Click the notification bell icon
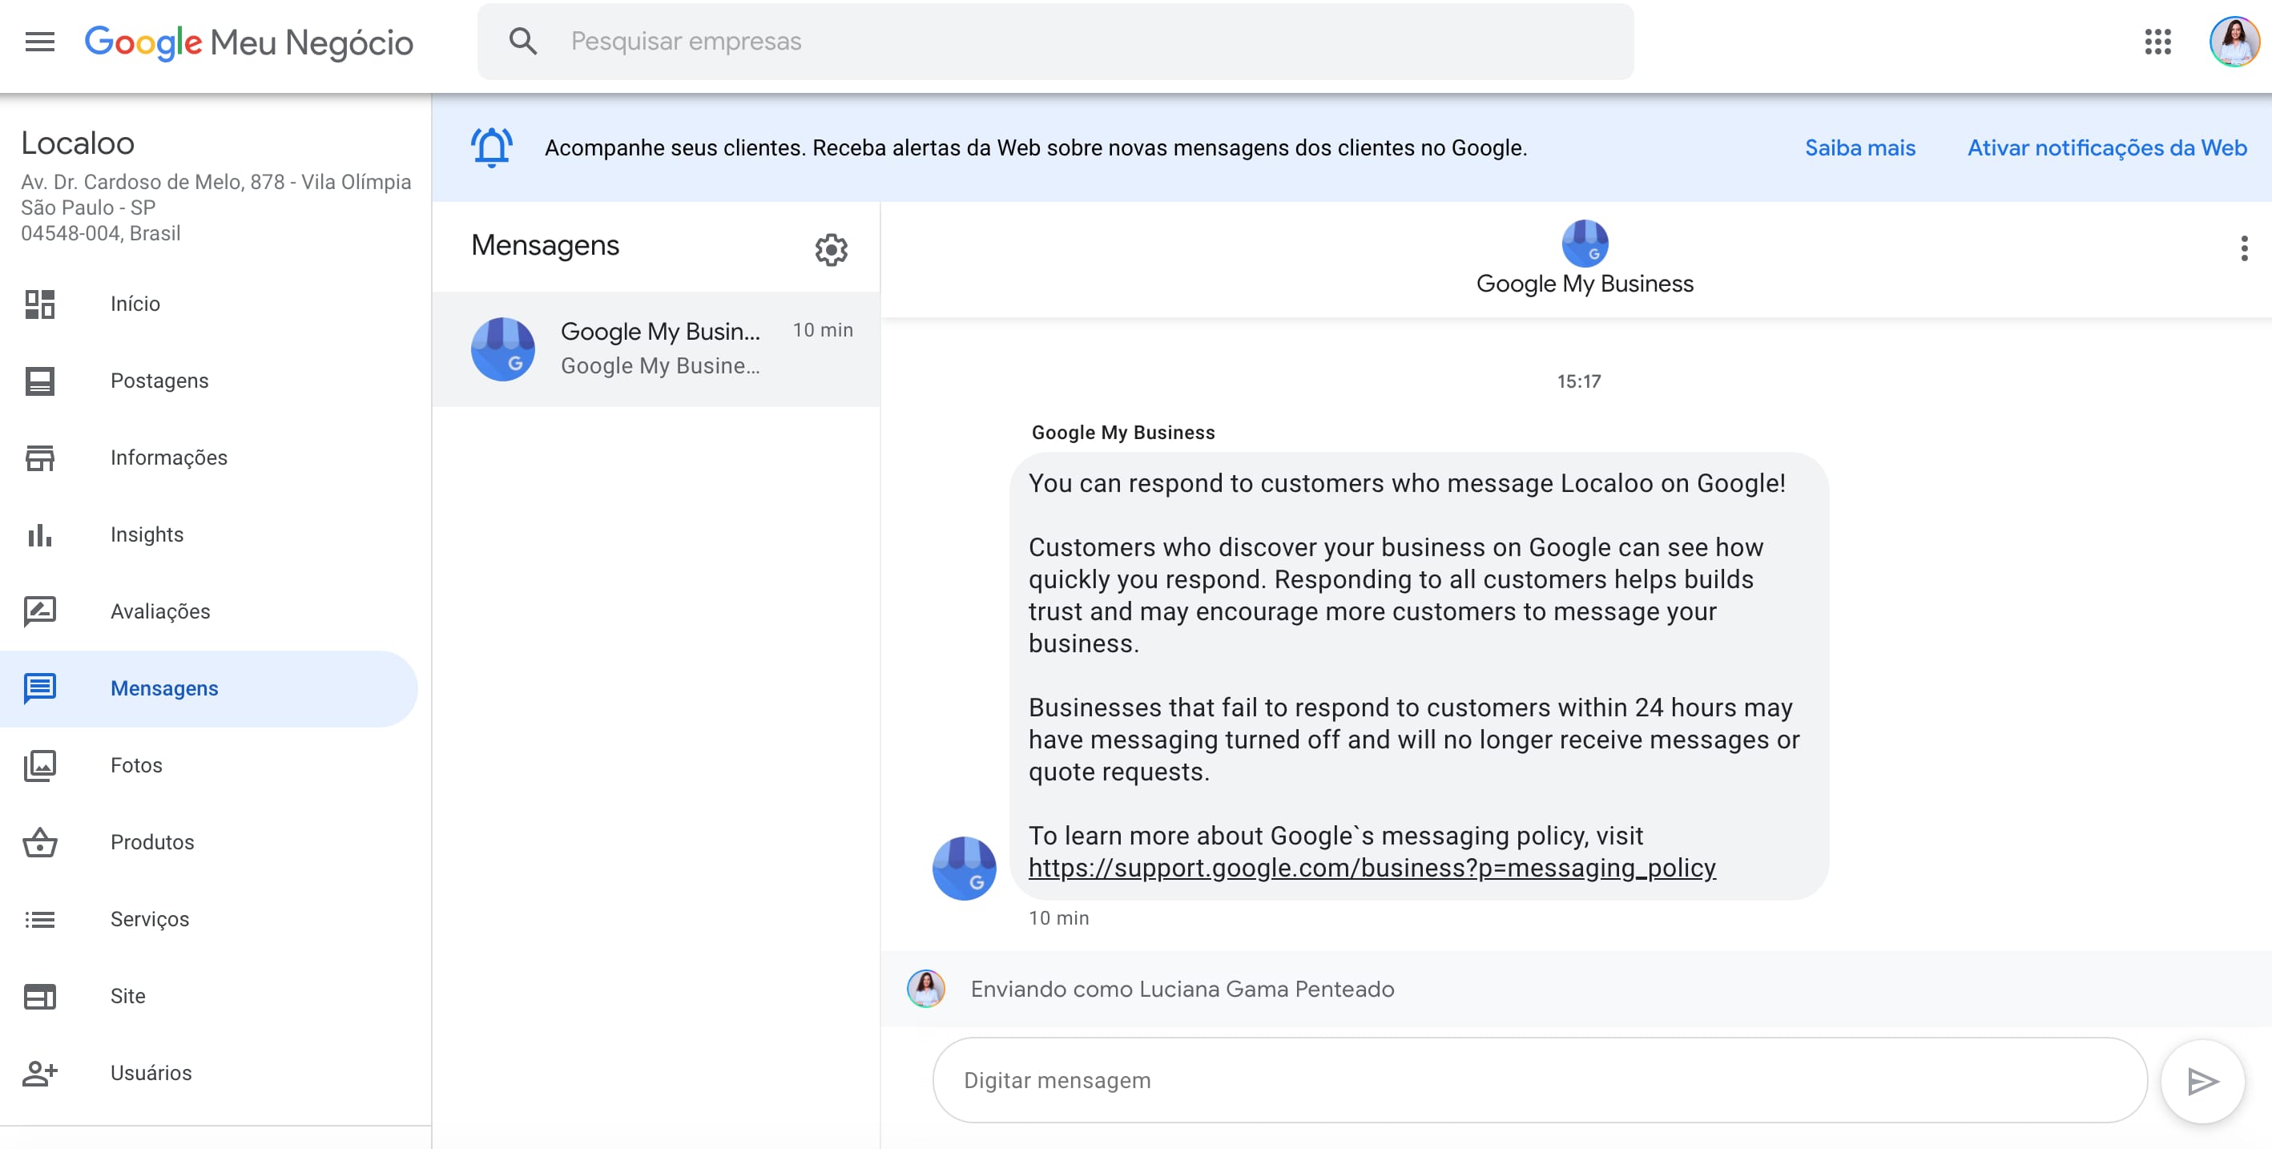This screenshot has width=2272, height=1149. click(491, 147)
